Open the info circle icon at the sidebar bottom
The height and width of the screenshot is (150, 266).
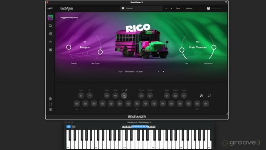pyautogui.click(x=50, y=110)
